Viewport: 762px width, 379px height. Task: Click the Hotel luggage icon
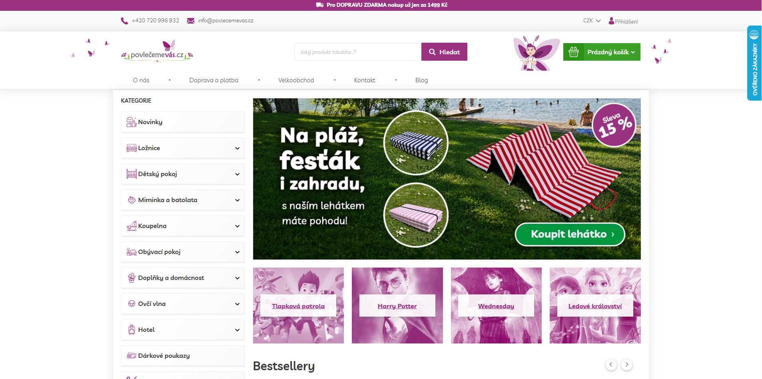132,330
